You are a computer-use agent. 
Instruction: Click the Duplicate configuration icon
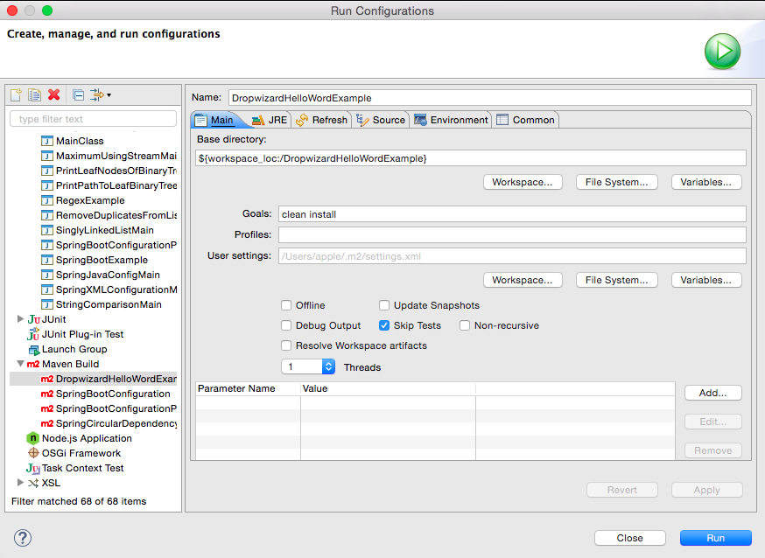click(x=35, y=95)
